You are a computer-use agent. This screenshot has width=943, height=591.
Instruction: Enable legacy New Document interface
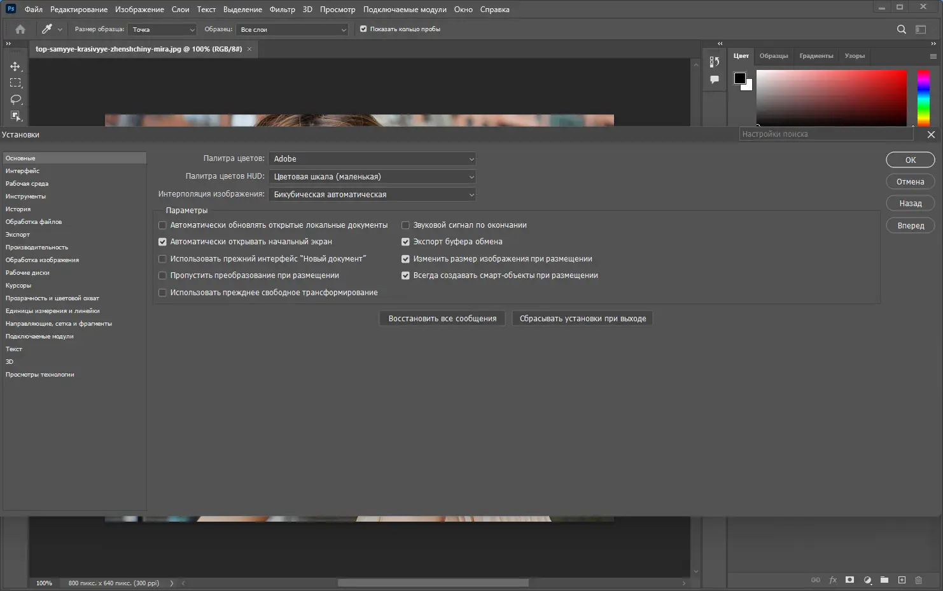click(162, 259)
